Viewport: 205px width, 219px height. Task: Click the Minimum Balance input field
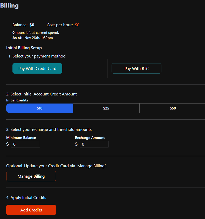[25, 144]
